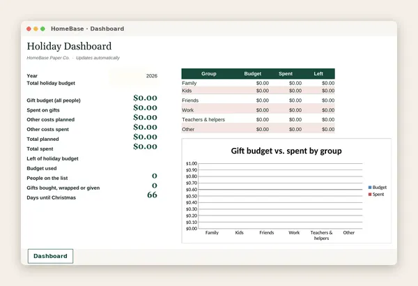Select the Friends row label in table

[x=190, y=100]
